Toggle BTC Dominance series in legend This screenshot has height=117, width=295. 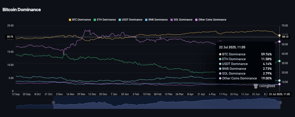[79, 20]
